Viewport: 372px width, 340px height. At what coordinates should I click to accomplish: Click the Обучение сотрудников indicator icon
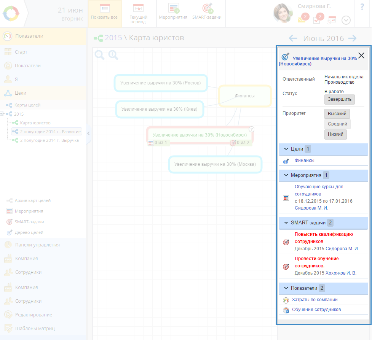(x=286, y=310)
